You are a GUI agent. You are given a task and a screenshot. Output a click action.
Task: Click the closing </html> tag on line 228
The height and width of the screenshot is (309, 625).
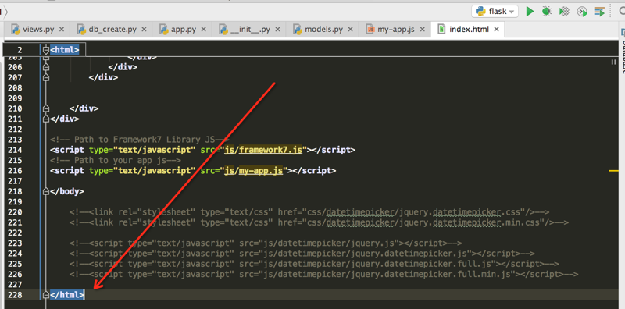pos(67,295)
